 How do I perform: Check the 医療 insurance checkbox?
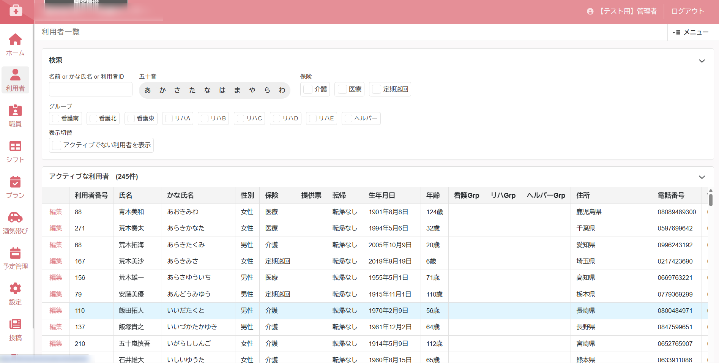pyautogui.click(x=342, y=89)
